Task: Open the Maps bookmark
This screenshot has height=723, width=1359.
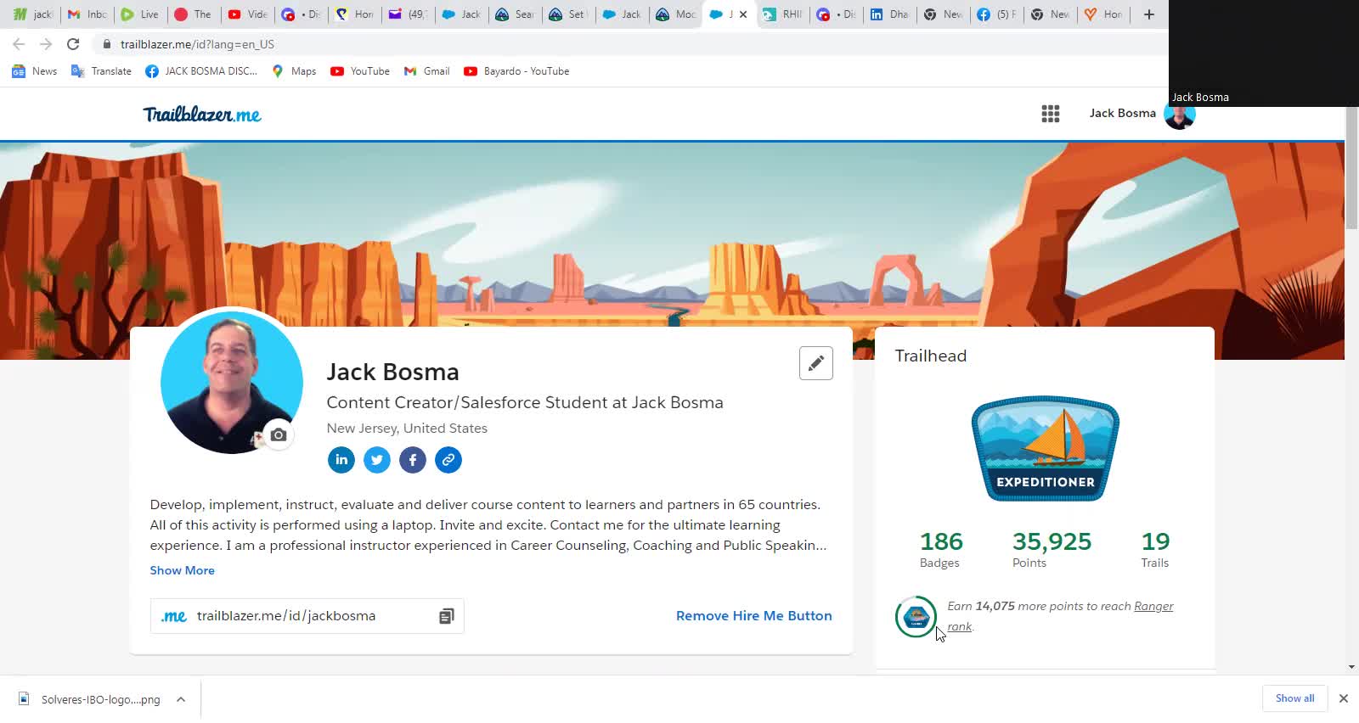Action: pyautogui.click(x=294, y=71)
